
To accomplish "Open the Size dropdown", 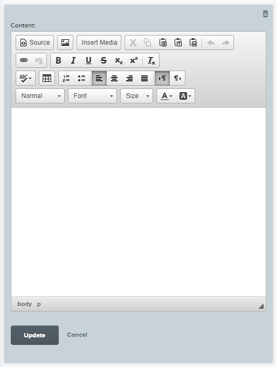I will tap(136, 96).
